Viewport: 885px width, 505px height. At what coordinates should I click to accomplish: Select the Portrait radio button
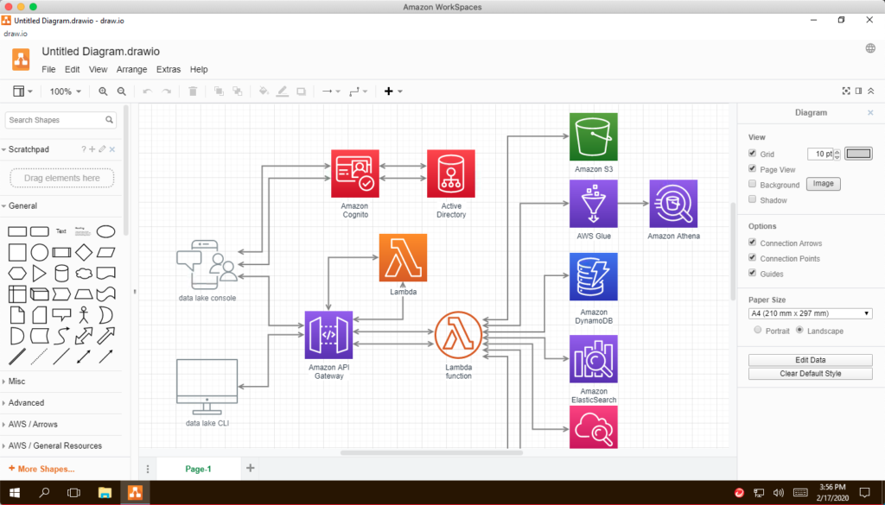pyautogui.click(x=758, y=331)
